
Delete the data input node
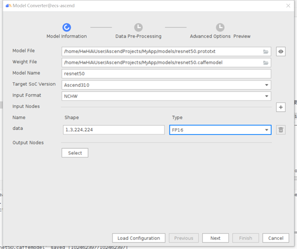tap(281, 130)
